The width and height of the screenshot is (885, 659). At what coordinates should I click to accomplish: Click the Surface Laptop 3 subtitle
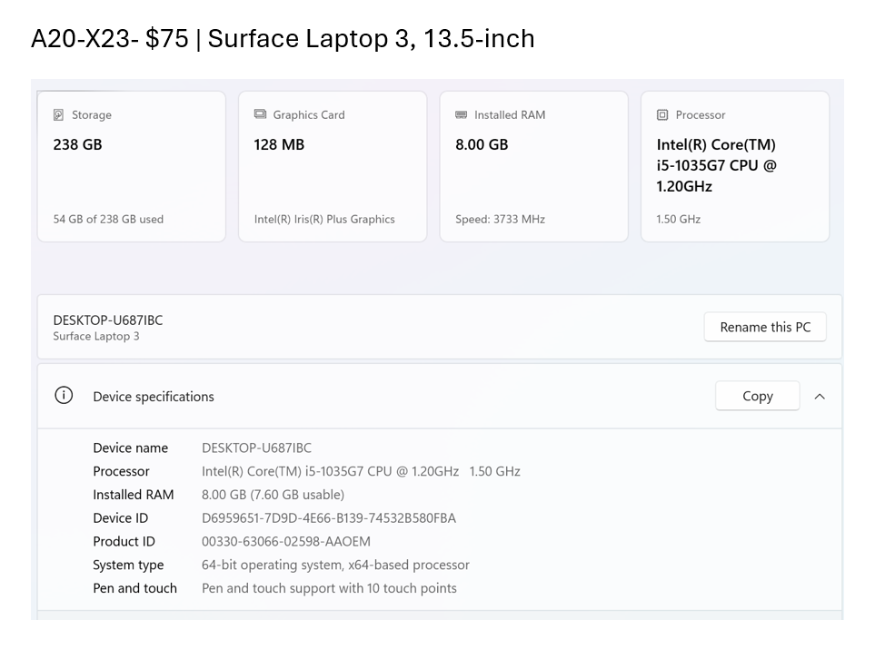click(94, 336)
